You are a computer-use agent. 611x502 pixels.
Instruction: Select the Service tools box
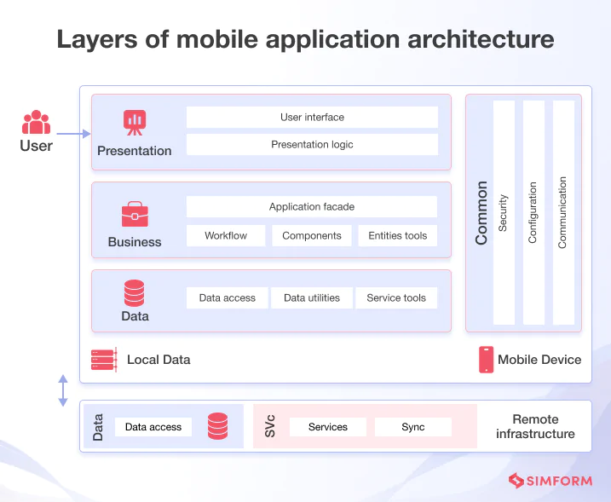click(x=396, y=298)
